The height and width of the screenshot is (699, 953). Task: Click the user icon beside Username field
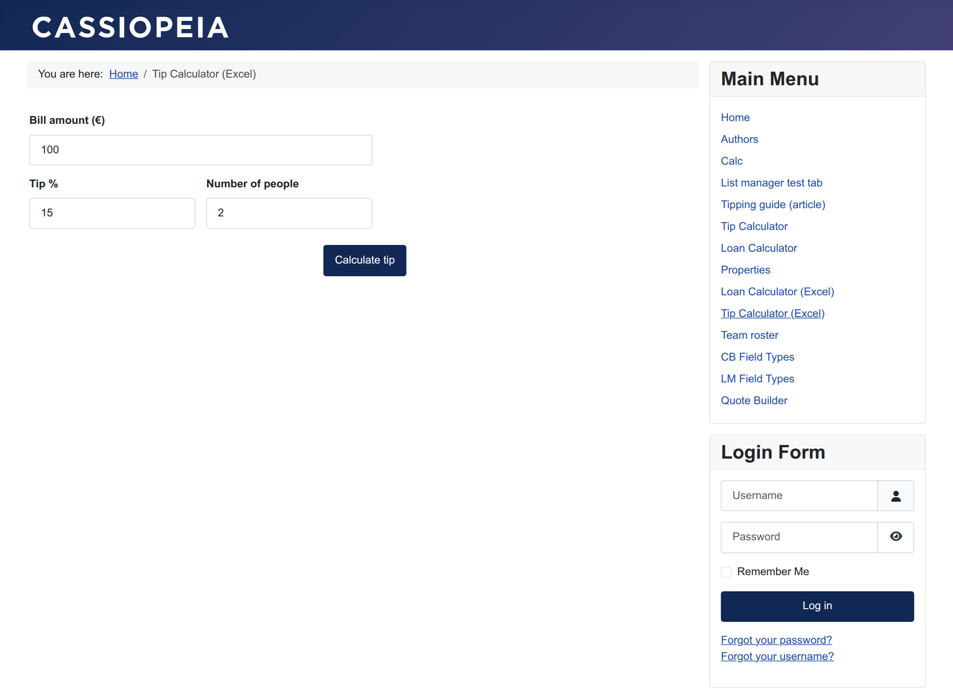coord(895,496)
